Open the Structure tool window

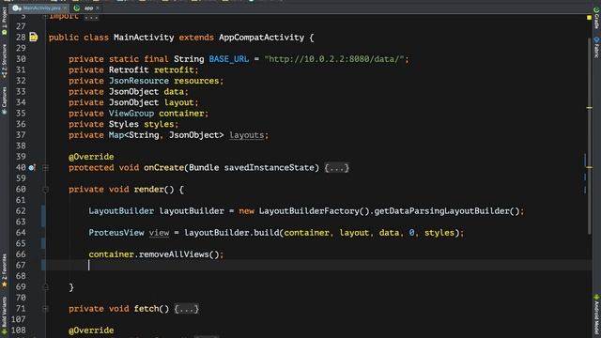click(x=4, y=61)
